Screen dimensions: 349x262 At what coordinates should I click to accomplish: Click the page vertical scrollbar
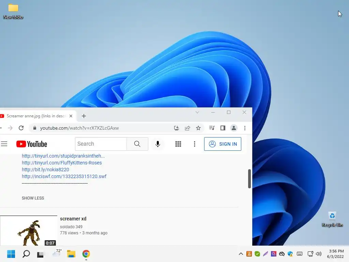(249, 179)
